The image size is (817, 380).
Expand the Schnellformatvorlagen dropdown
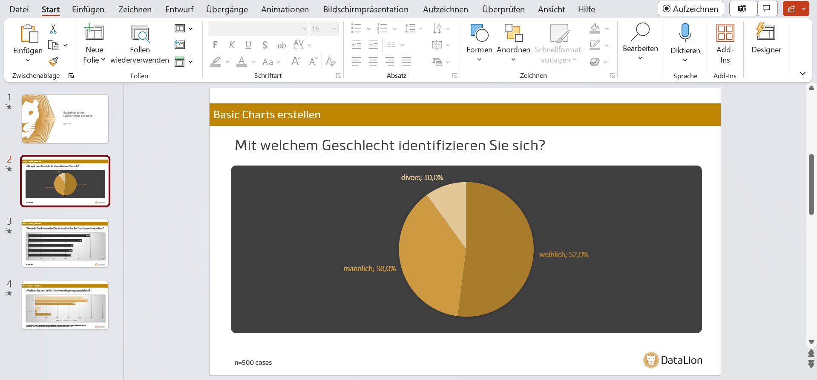[x=575, y=60]
